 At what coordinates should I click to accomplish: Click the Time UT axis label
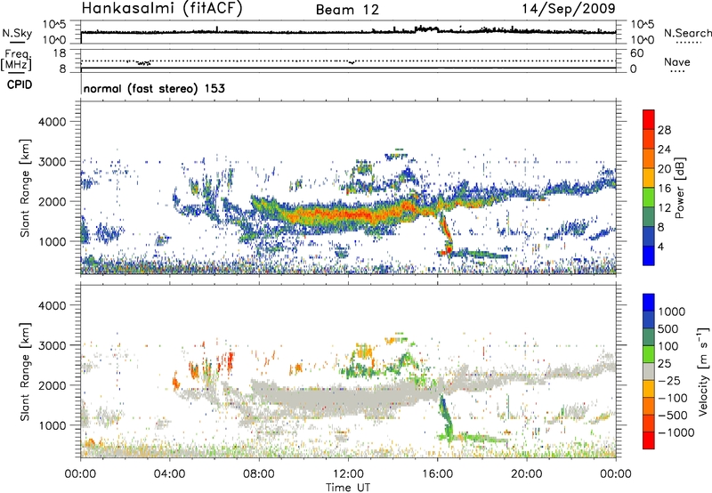[348, 488]
